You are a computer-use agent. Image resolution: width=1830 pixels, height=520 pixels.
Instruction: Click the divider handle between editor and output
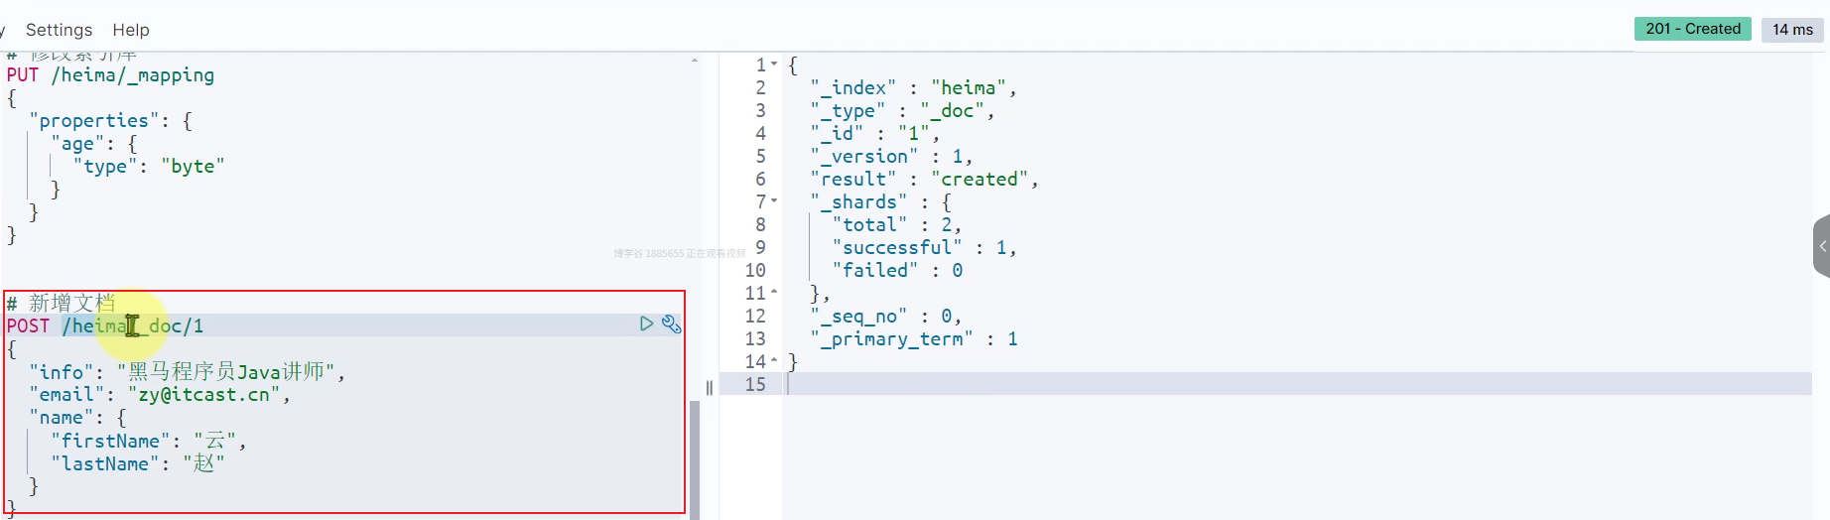tap(710, 388)
